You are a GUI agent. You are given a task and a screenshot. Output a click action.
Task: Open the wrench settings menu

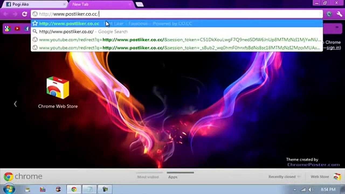(x=339, y=14)
